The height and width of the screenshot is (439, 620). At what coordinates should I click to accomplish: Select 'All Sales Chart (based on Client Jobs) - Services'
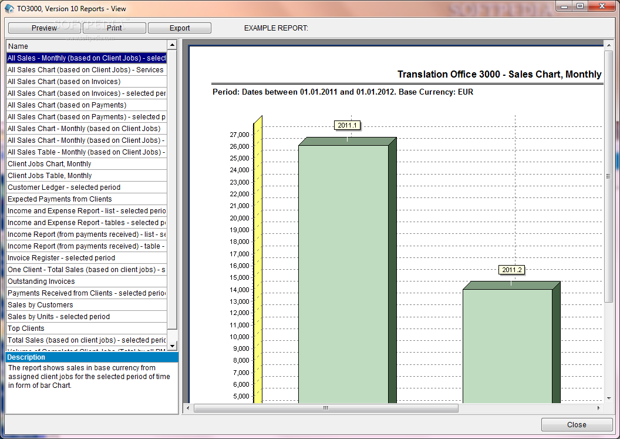click(86, 70)
